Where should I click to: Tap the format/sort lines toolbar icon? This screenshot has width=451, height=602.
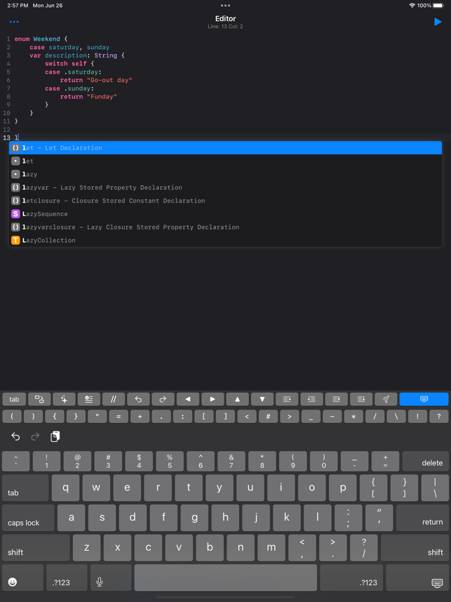point(386,399)
